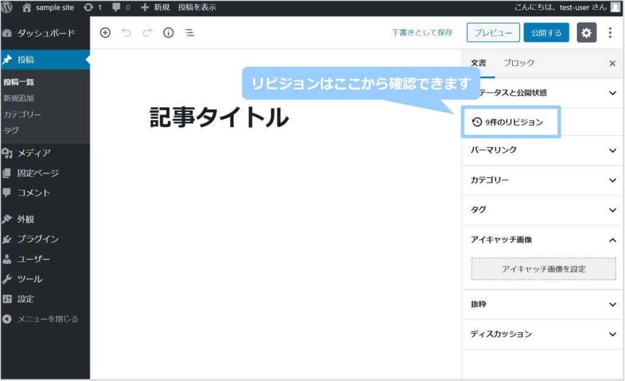The height and width of the screenshot is (381, 625).
Task: Expand the タグ panel
Action: click(541, 210)
